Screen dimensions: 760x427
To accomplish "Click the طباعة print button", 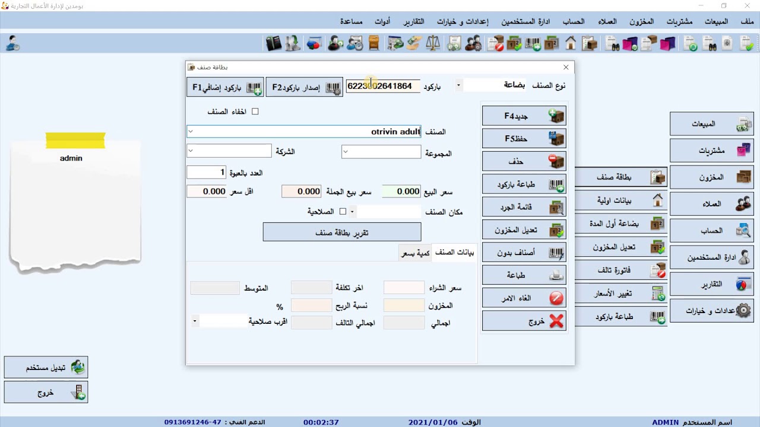I will point(524,275).
